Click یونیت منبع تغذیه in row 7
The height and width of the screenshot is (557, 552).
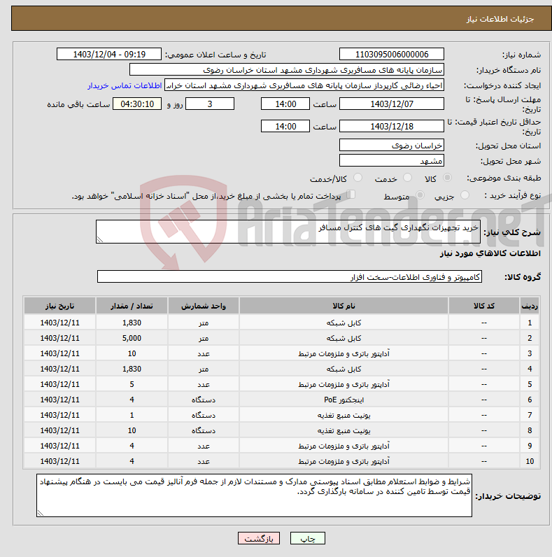click(344, 415)
